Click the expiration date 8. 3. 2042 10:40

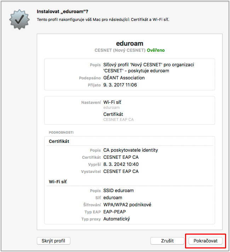click(121, 164)
